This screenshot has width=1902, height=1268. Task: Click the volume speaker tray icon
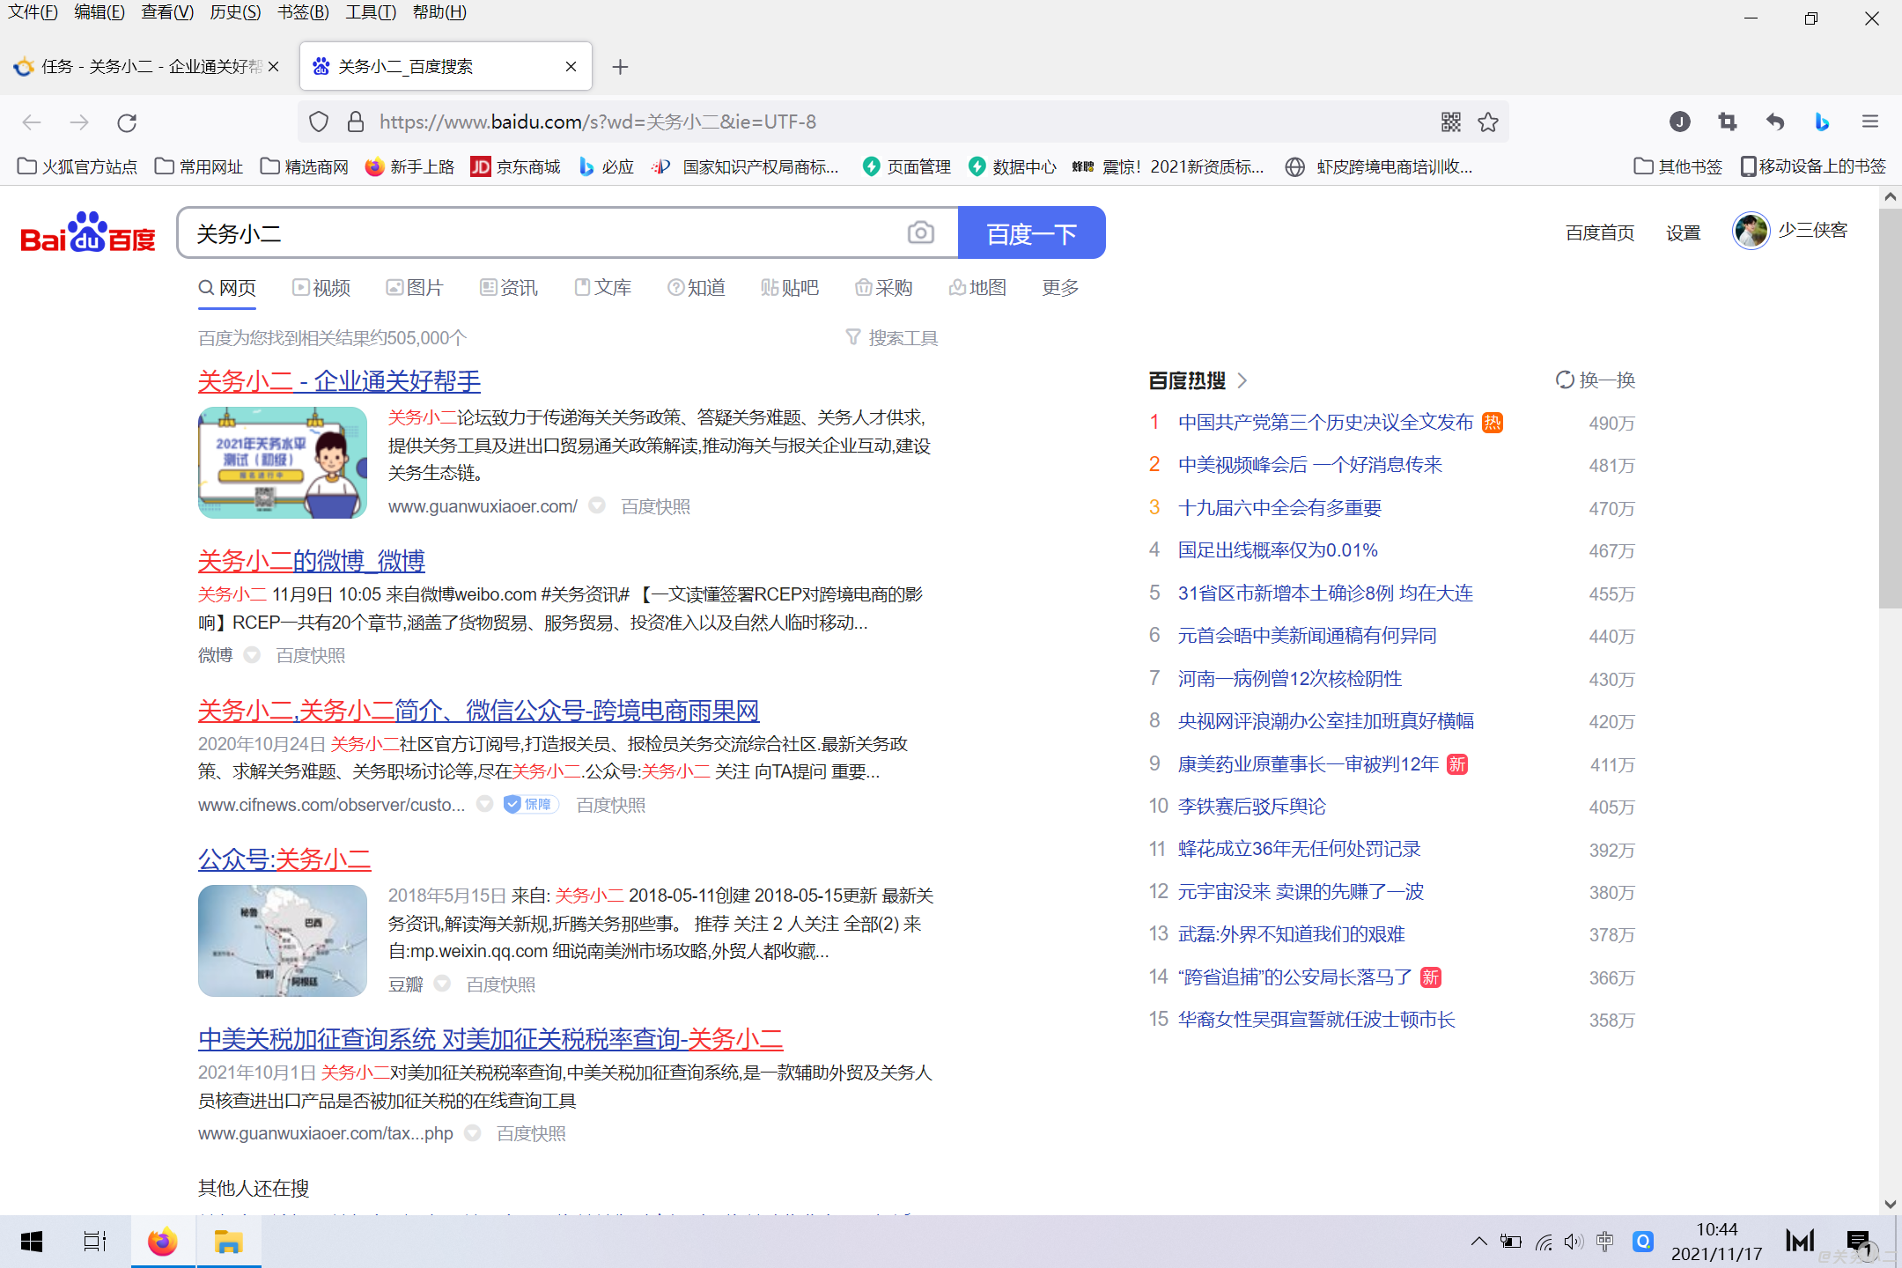coord(1574,1242)
